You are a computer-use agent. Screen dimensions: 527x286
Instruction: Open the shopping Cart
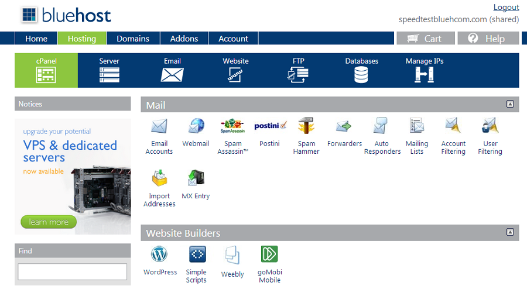click(426, 38)
